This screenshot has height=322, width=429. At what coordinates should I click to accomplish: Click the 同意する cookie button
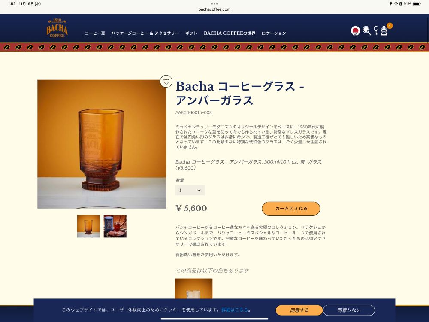pyautogui.click(x=299, y=310)
